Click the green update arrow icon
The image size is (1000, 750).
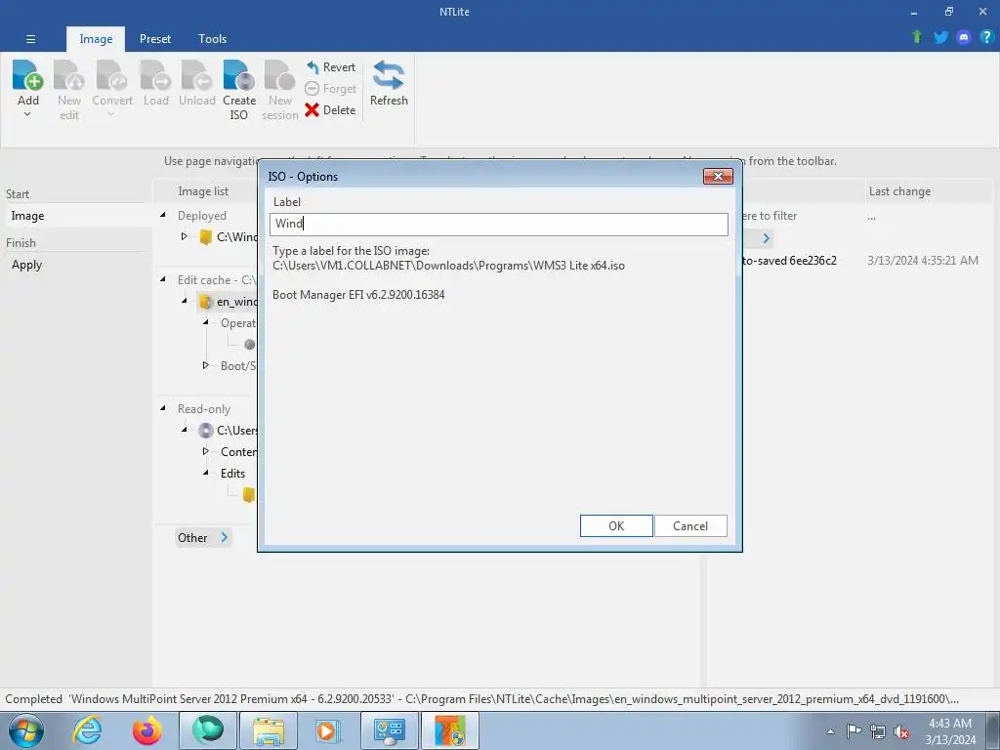[x=917, y=37]
